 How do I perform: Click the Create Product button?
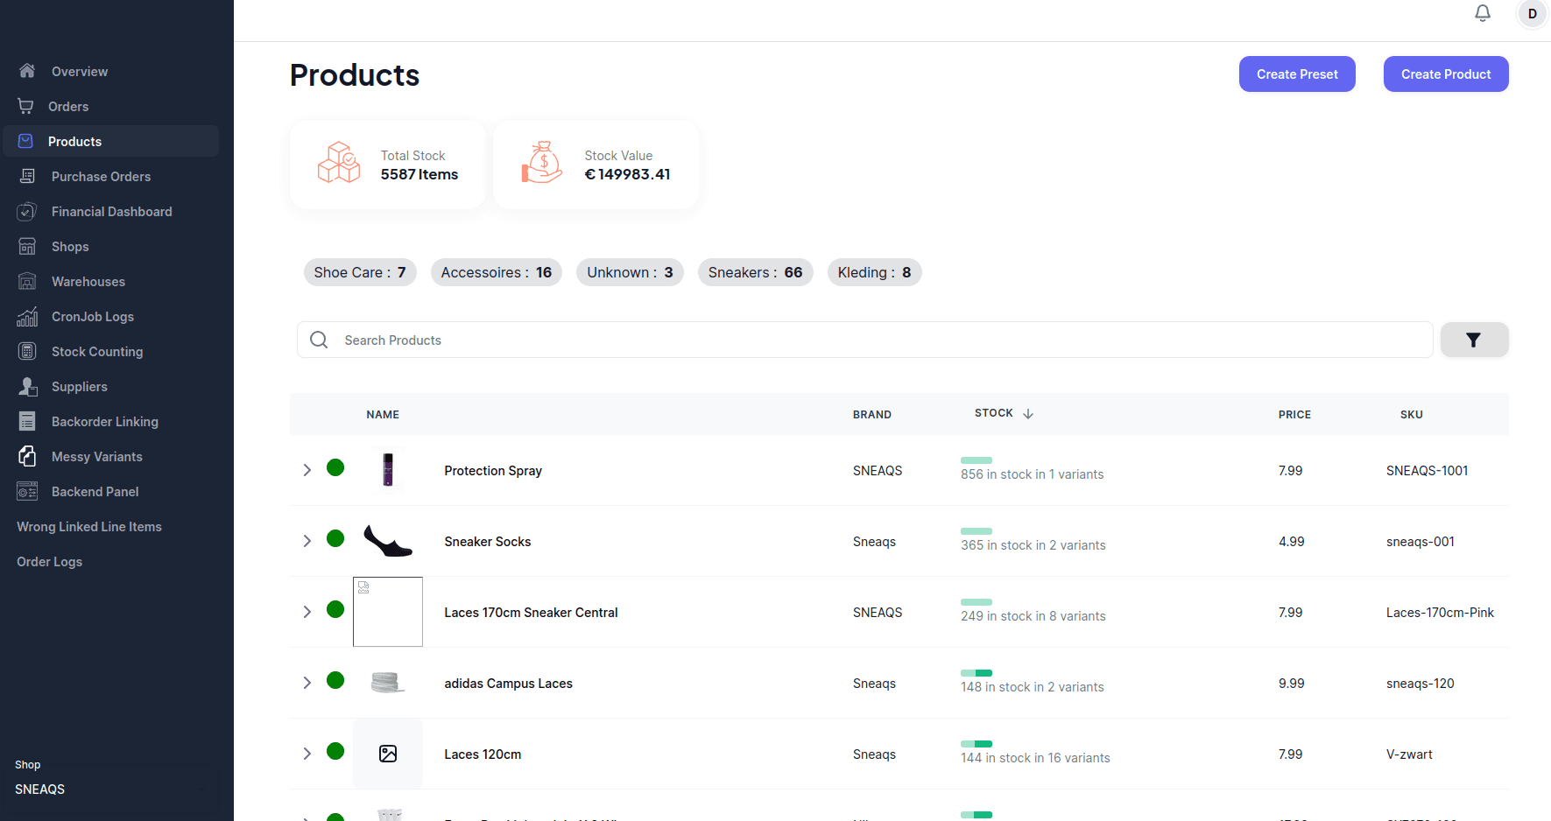(x=1446, y=74)
